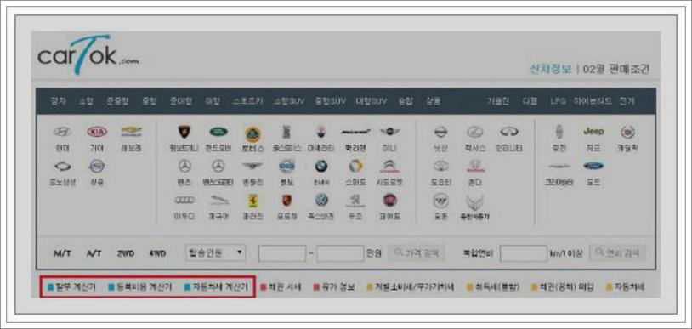Select the Cadillac crest logo

(x=627, y=132)
